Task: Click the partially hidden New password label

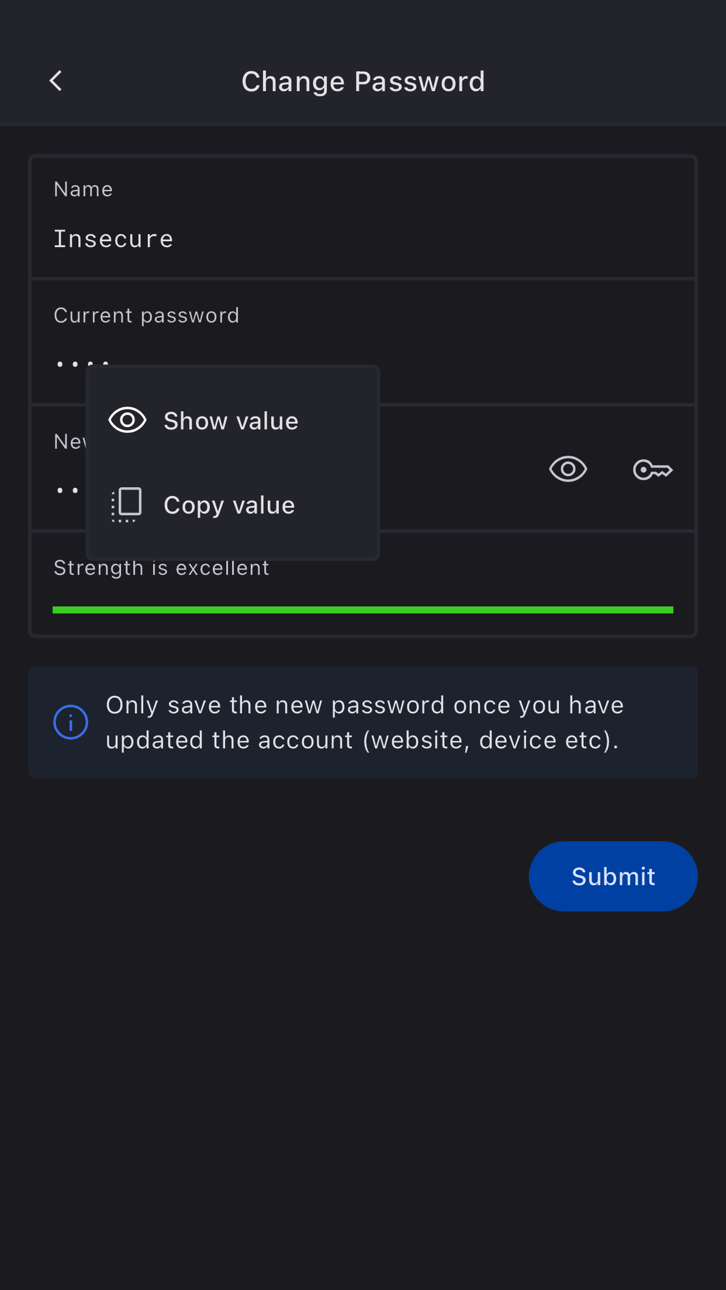Action: (x=70, y=442)
